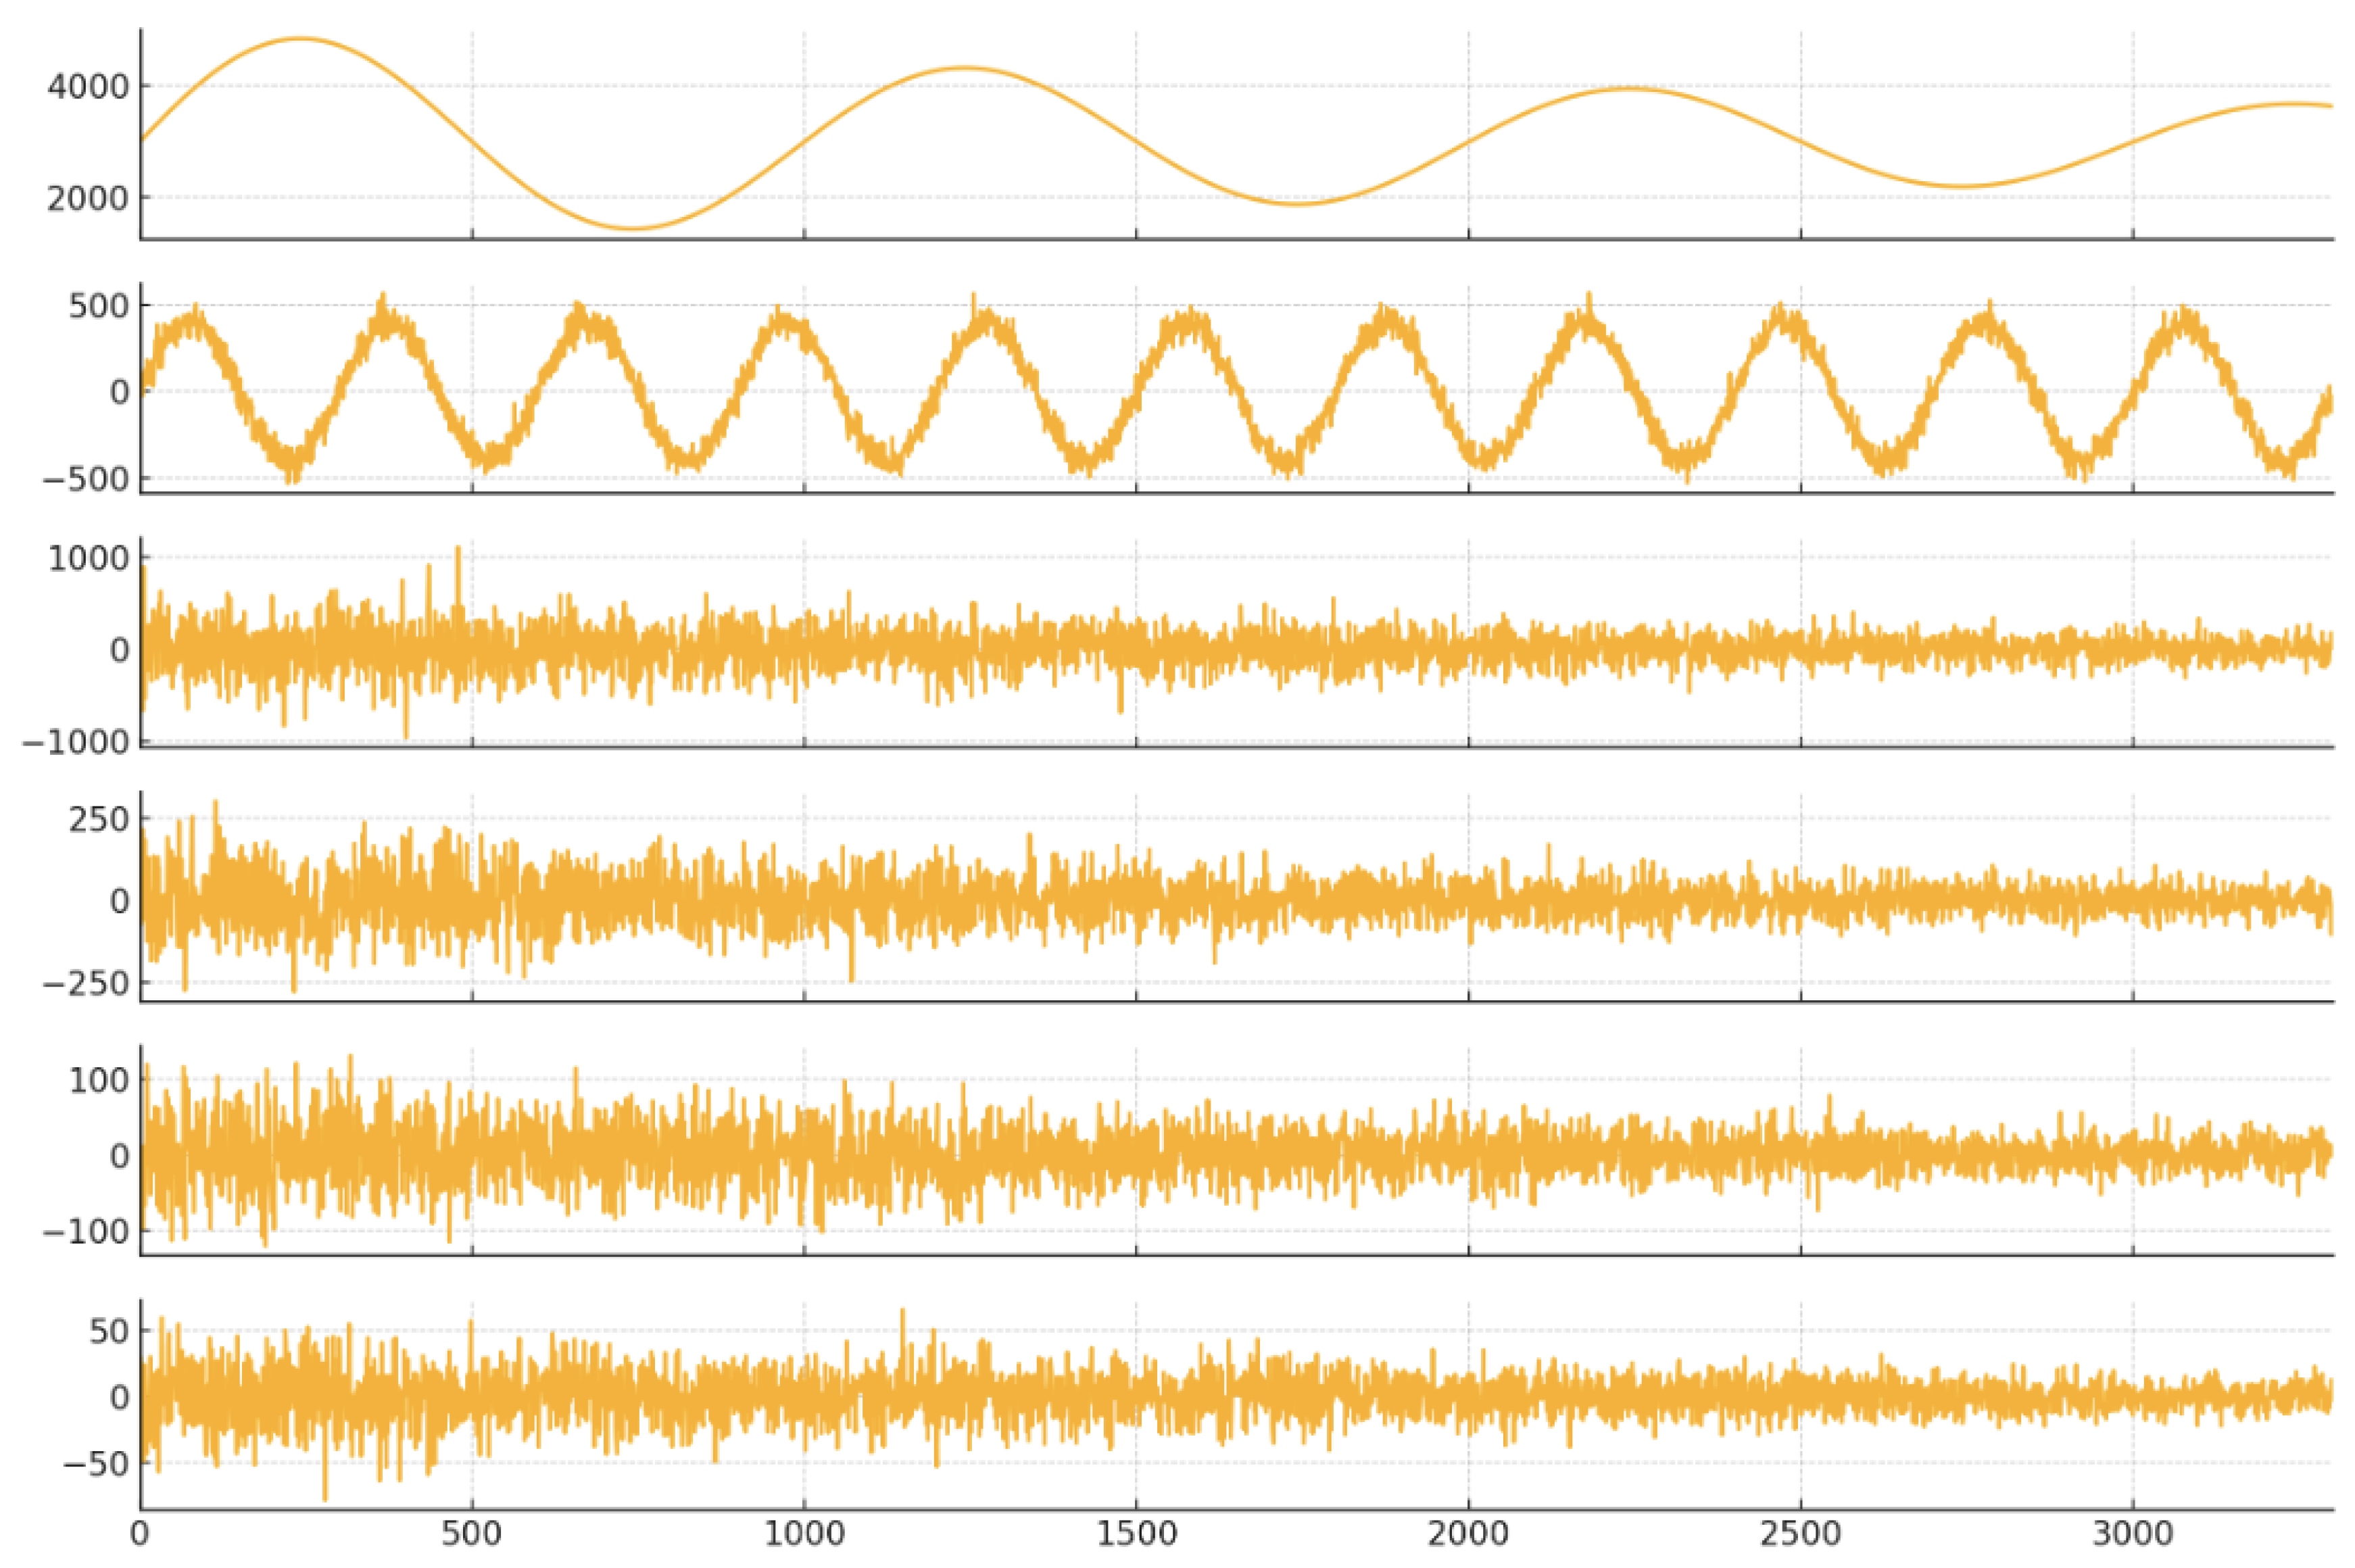Click the tallest spike in the third plot

pos(458,550)
